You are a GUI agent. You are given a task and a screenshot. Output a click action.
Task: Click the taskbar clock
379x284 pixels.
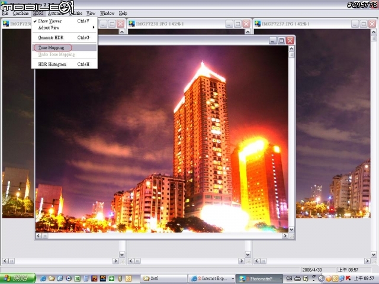(x=365, y=279)
